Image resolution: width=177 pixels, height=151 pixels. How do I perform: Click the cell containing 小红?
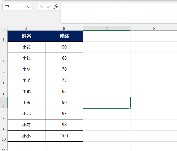[x=26, y=58]
